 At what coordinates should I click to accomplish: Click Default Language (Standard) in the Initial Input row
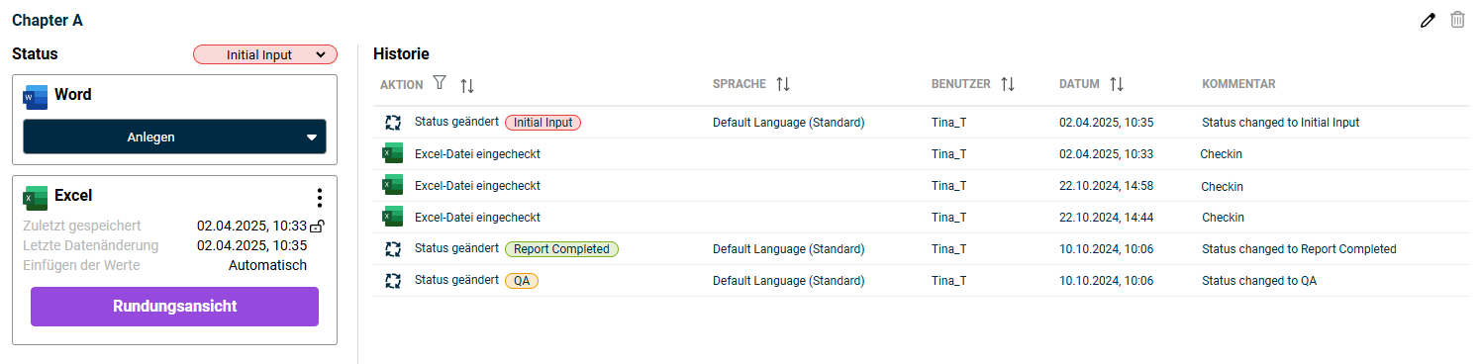tap(789, 123)
